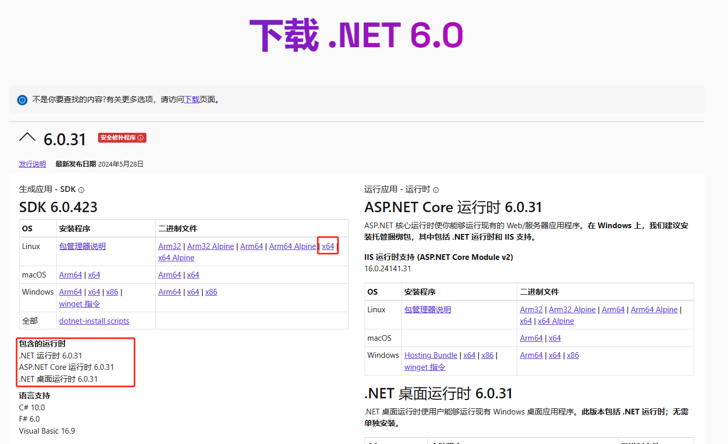Download SDK macOS Arm64 binary
This screenshot has width=728, height=444.
(170, 275)
